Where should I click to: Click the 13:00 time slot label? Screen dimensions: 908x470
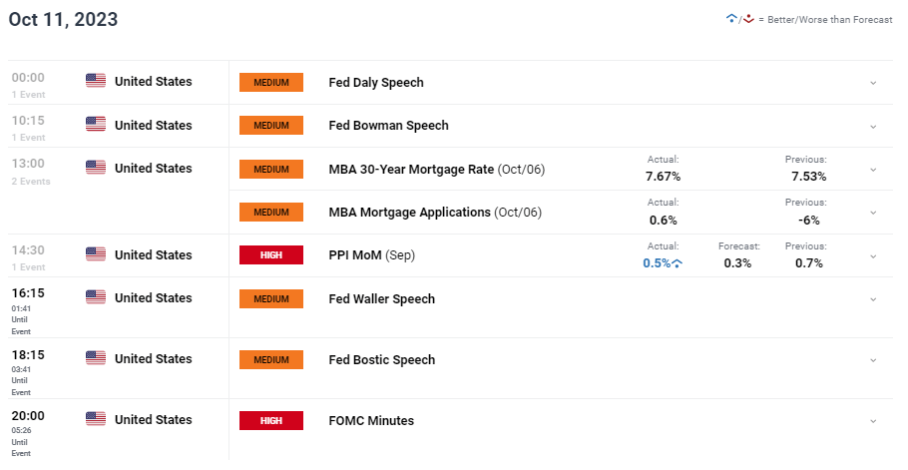coord(28,163)
